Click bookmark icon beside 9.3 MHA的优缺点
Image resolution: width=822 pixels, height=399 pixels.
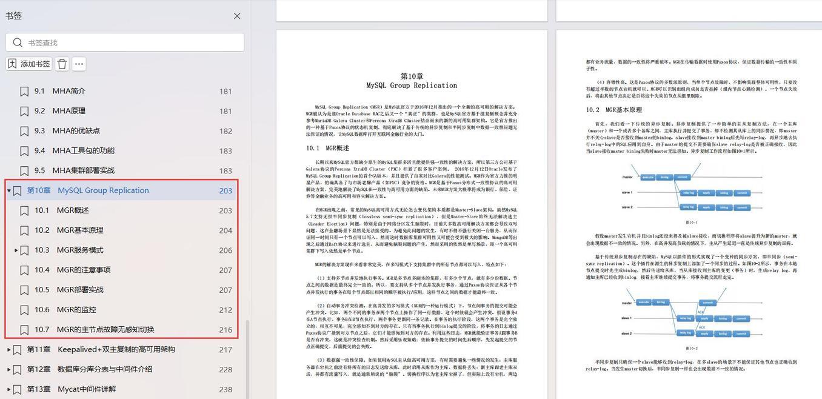24,131
